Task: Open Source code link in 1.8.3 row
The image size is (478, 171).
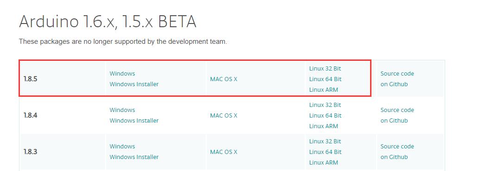Action: point(397,147)
